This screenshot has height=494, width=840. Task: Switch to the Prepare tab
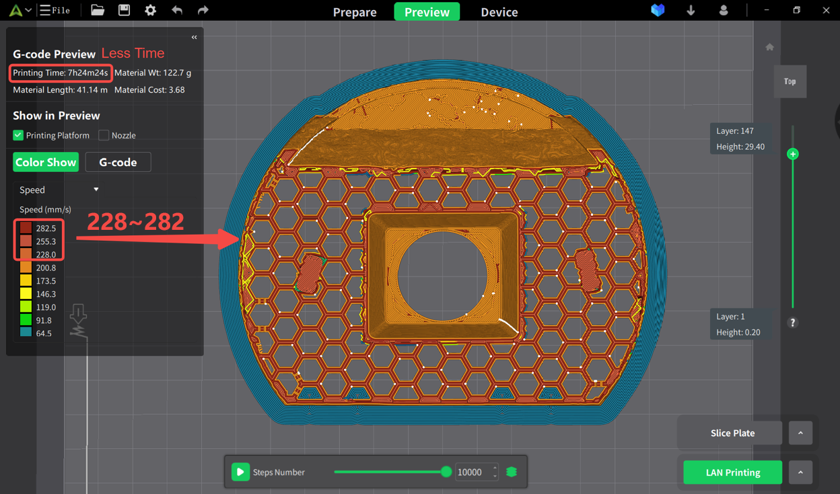pyautogui.click(x=355, y=12)
